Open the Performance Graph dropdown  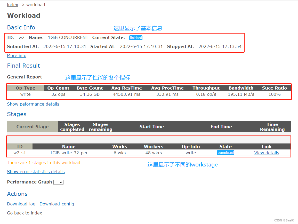[x=59, y=182]
